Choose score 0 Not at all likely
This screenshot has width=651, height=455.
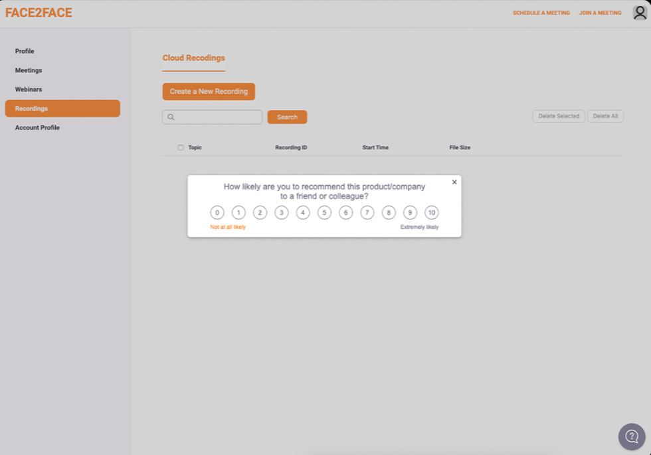tap(217, 212)
